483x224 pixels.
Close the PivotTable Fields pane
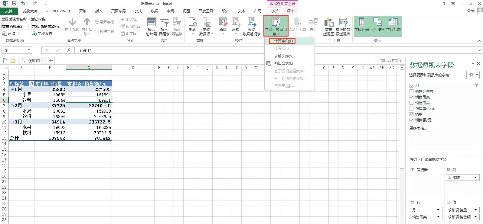[x=478, y=64]
